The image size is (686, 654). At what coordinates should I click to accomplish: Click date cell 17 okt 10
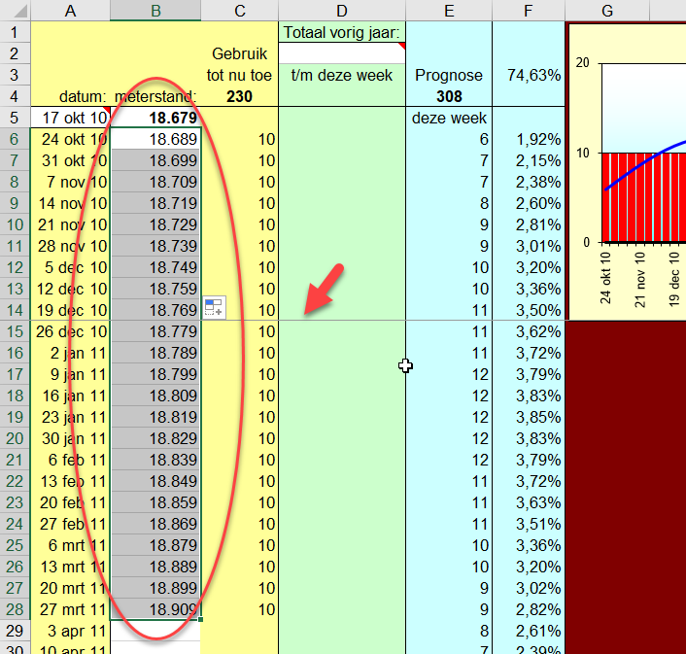[70, 118]
